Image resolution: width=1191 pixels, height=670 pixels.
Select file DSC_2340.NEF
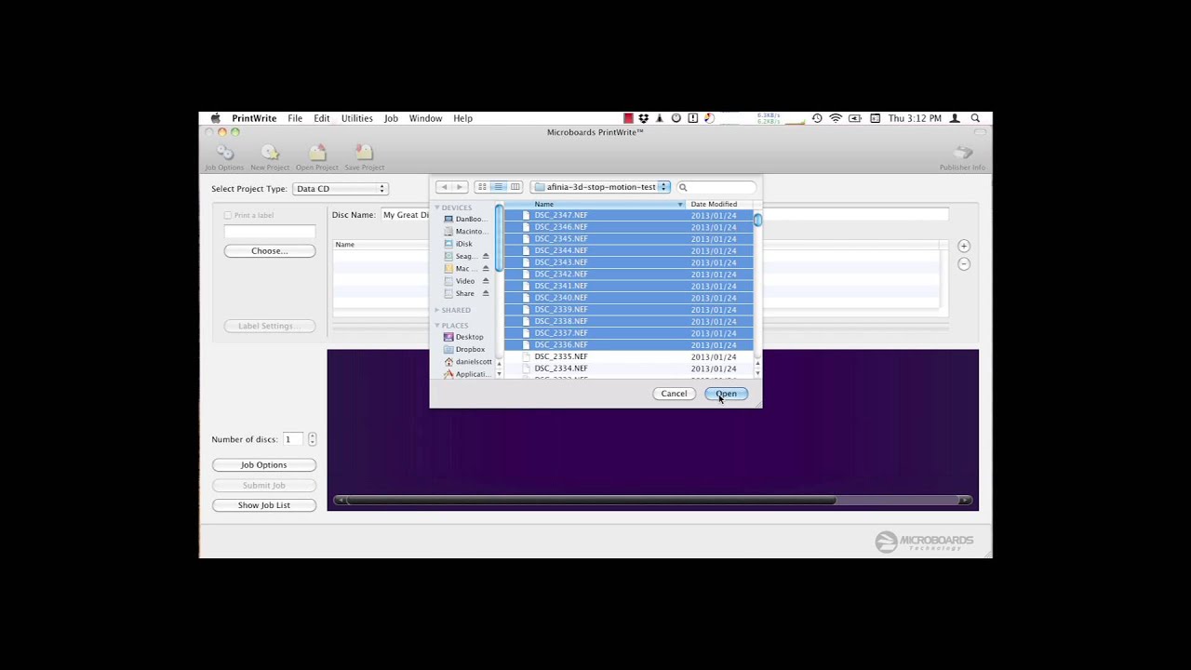pyautogui.click(x=629, y=298)
